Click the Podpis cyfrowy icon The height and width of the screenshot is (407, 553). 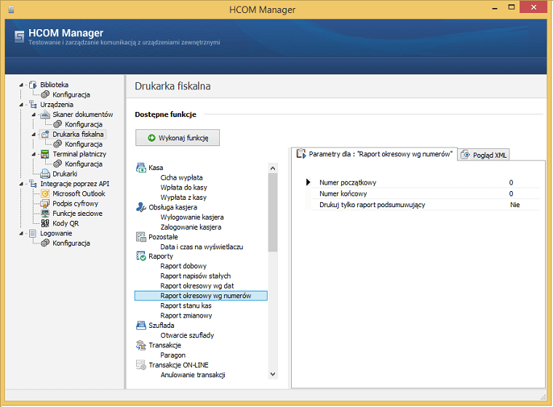45,204
